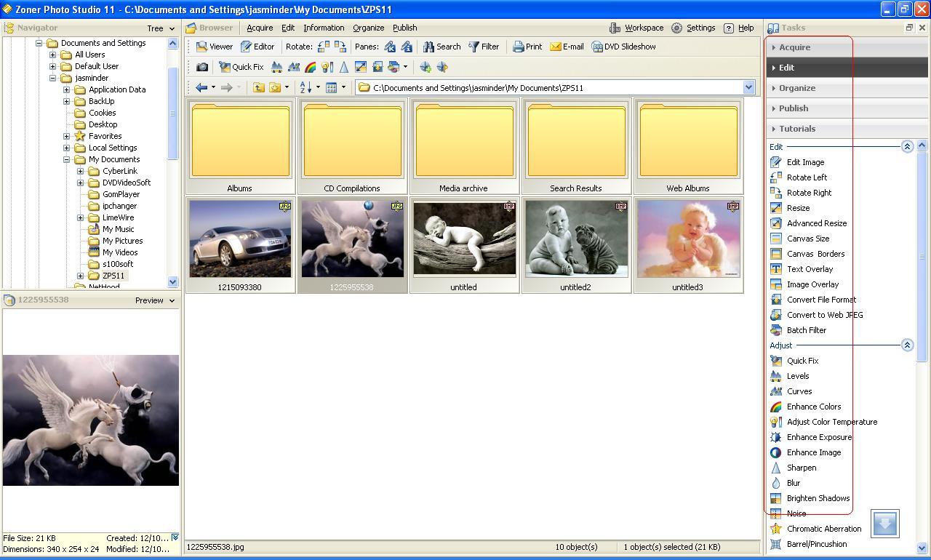Collapse the Adjust section with its chevron

(x=906, y=345)
